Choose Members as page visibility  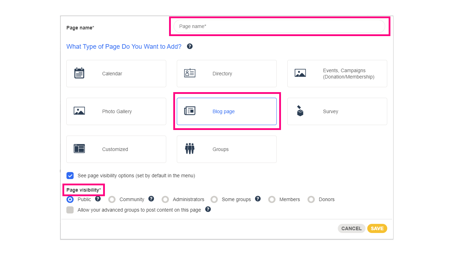click(272, 199)
